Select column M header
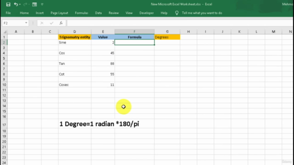294x165 pixels. tap(273, 32)
